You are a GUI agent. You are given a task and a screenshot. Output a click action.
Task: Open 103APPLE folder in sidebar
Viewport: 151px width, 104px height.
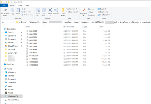(11, 49)
